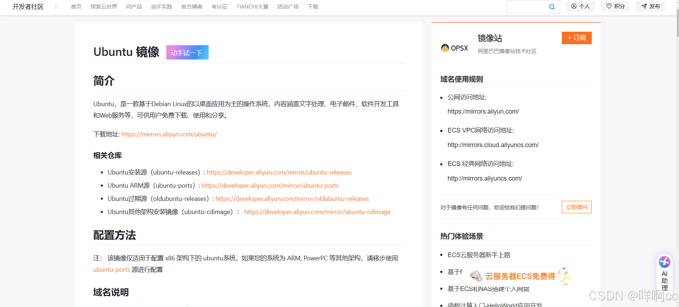The image size is (679, 307).
Task: Open the 个人 user profile button
Action: [x=580, y=6]
